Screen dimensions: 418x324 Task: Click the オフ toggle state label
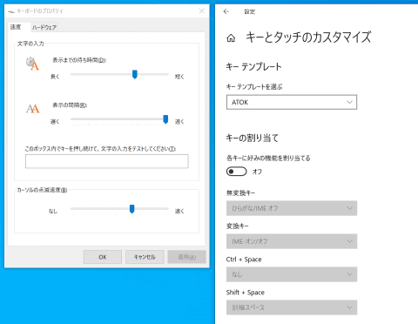[257, 172]
